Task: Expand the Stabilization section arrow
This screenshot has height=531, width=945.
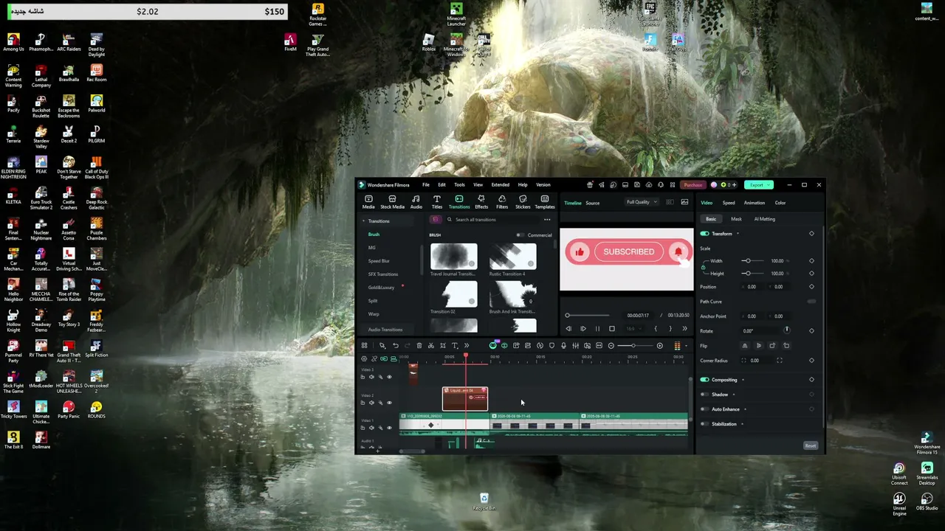Action: pos(742,424)
